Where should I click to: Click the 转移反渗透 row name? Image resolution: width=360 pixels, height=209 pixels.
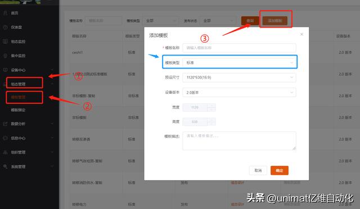pos(81,139)
